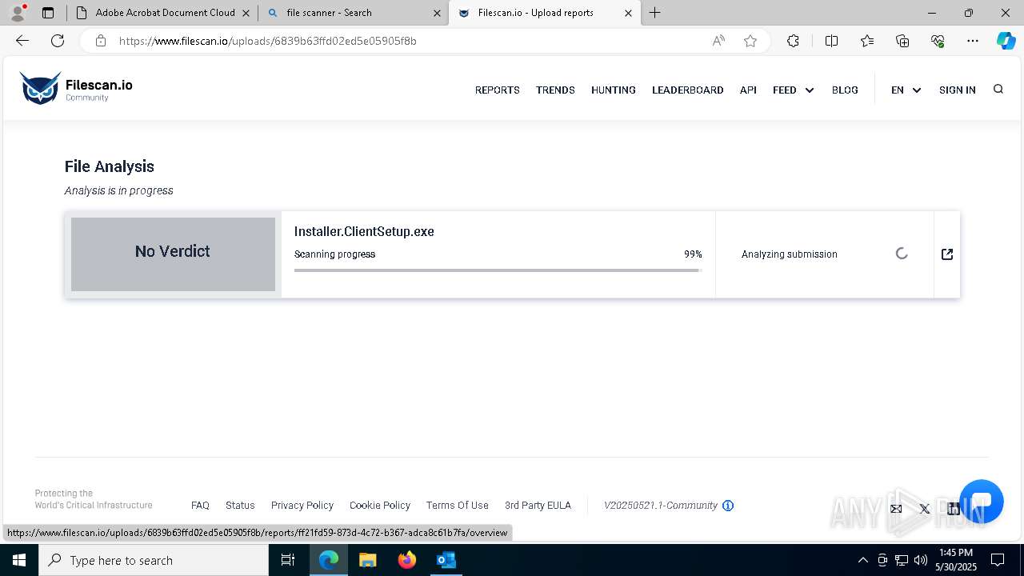This screenshot has width=1024, height=576.
Task: Open the Cookie Policy link
Action: tap(380, 506)
